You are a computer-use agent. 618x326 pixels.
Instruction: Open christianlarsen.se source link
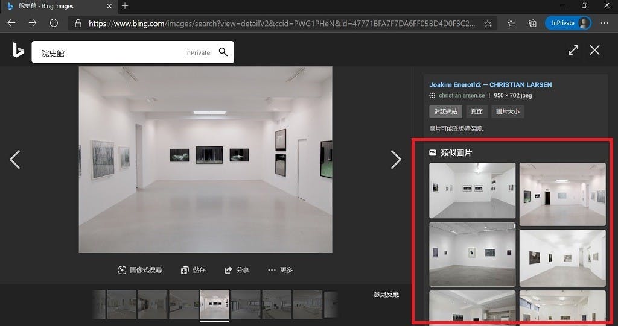tap(462, 95)
